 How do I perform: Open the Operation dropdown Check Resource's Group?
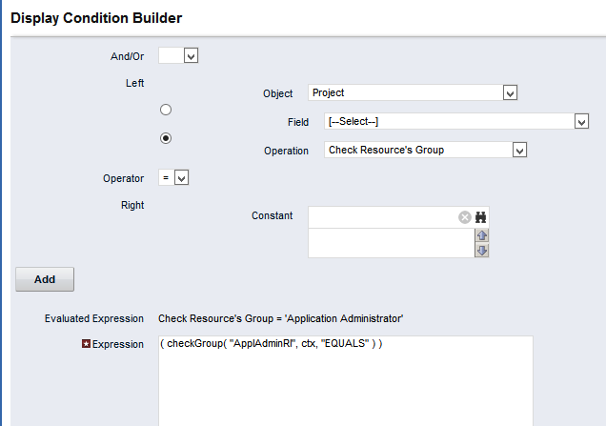[x=425, y=150]
